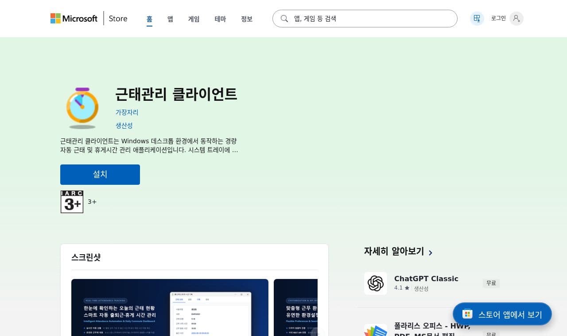
Task: Click the ChatGPT Classic app icon
Action: (x=376, y=283)
